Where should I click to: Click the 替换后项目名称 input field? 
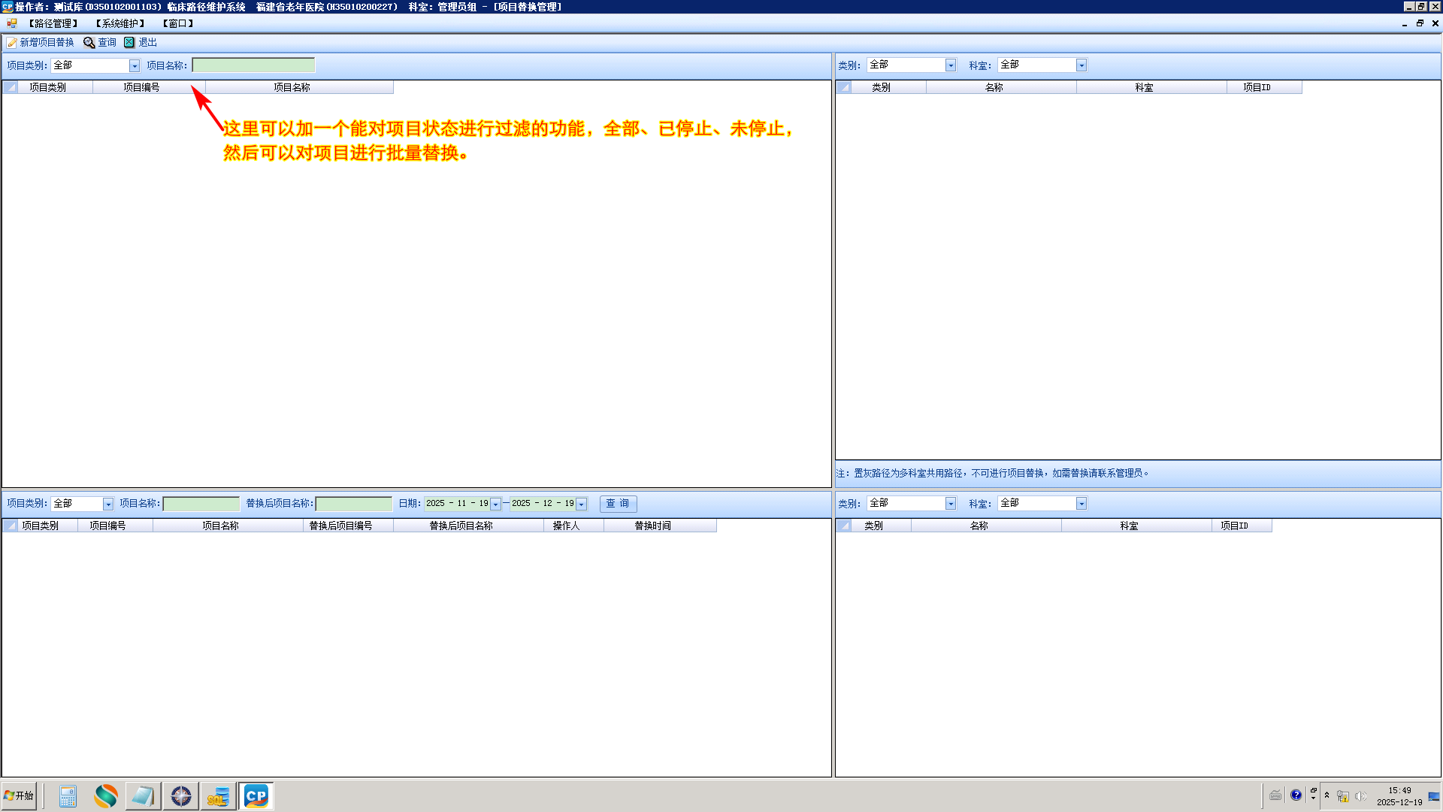click(x=353, y=504)
